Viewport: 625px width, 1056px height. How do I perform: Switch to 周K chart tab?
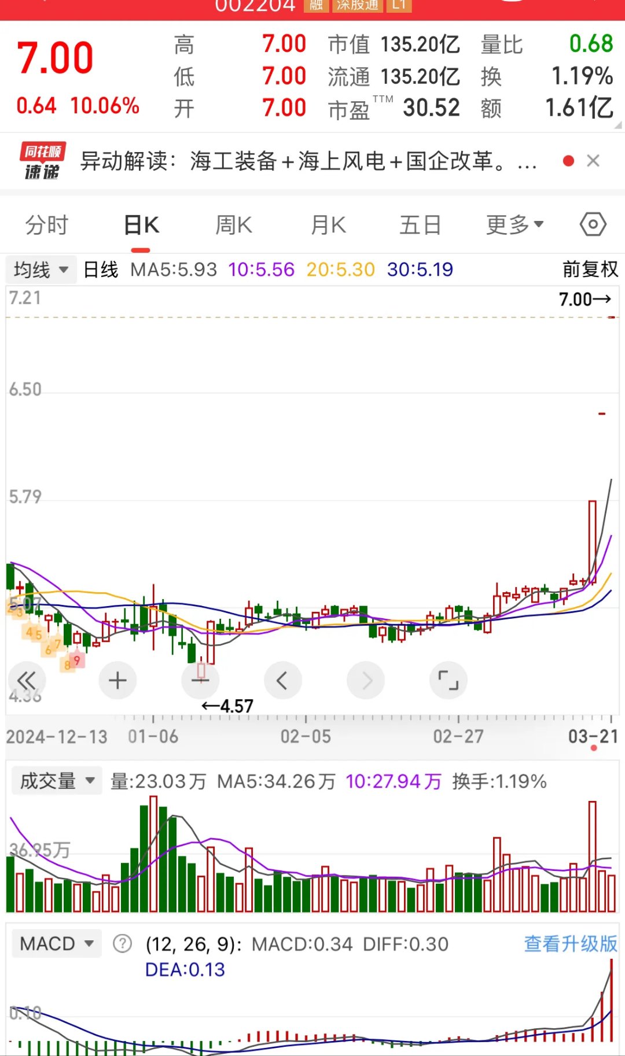(x=234, y=225)
